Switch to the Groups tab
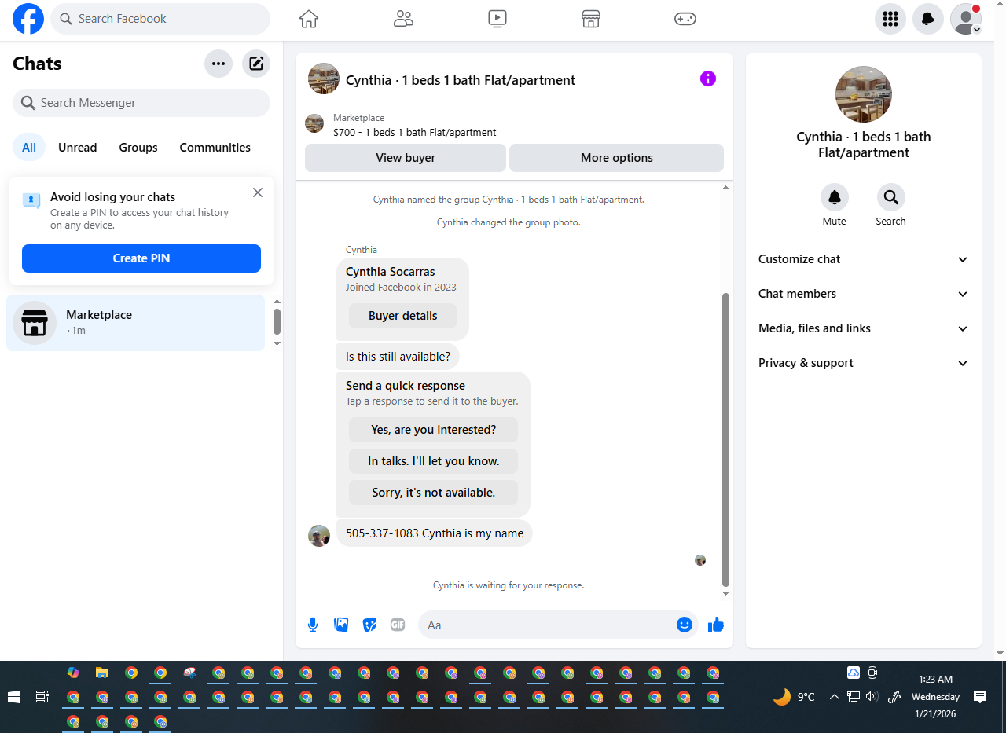This screenshot has height=733, width=1006. click(x=138, y=148)
